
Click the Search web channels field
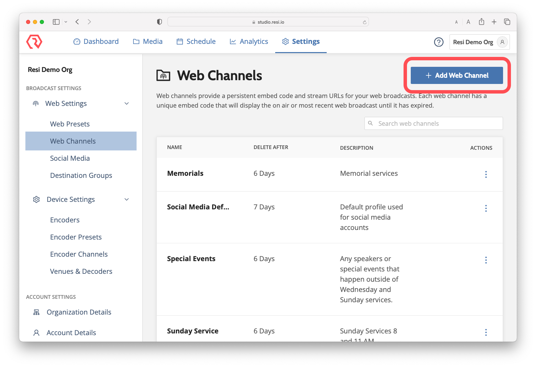(434, 123)
